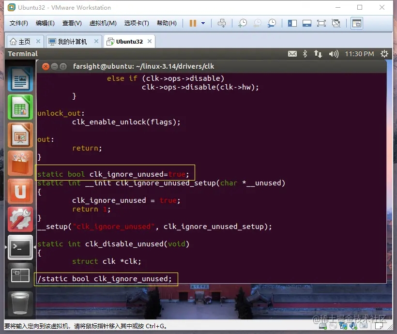Image resolution: width=397 pixels, height=334 pixels.
Task: Take a snapshot of the VM
Action: pos(243,23)
